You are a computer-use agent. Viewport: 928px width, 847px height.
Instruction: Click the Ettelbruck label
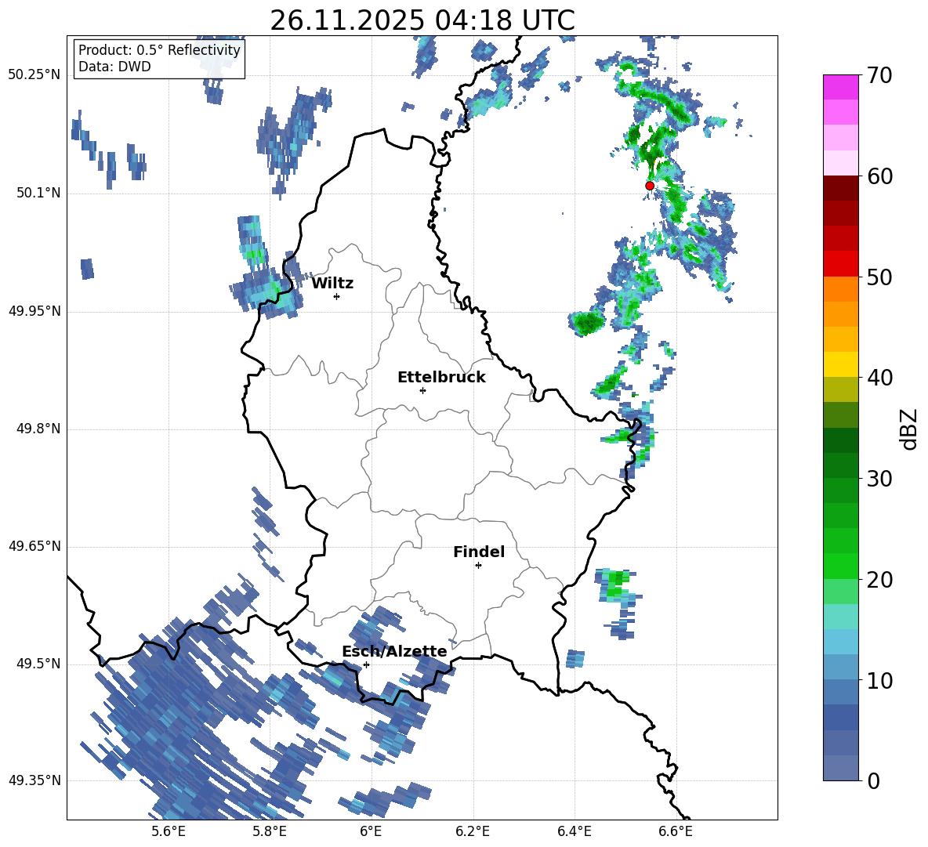[x=441, y=378]
